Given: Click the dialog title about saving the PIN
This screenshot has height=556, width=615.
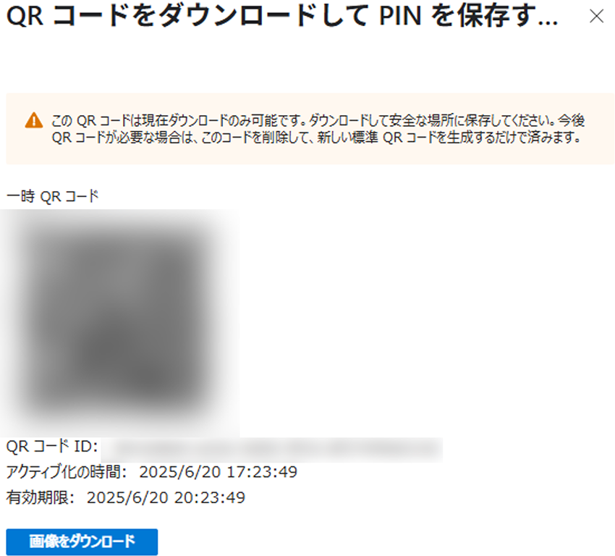Looking at the screenshot, I should (282, 17).
